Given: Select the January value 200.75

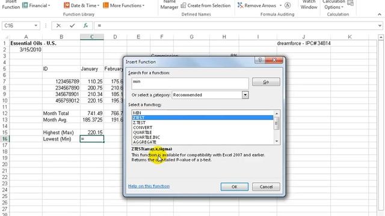Looking at the screenshot, I should point(92,88).
